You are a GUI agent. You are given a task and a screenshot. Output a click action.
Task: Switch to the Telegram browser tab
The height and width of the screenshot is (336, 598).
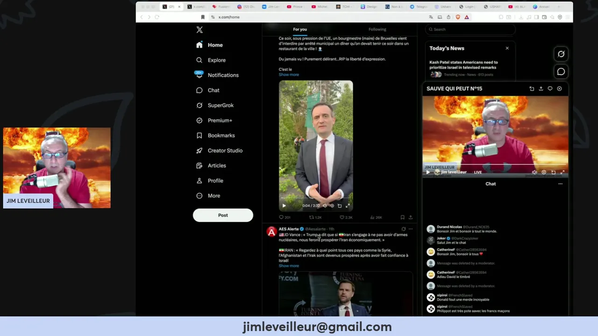(419, 7)
